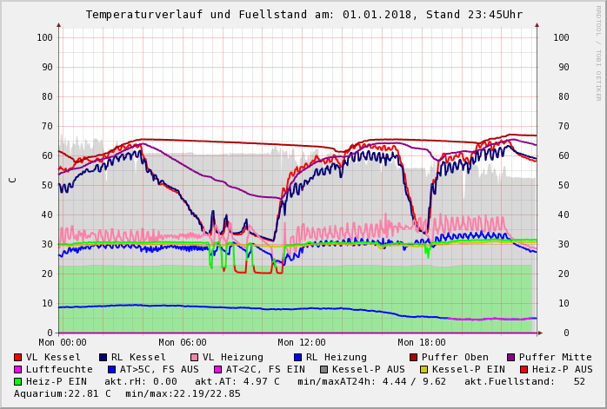Select the pink VL Heizung legend swatch
The width and height of the screenshot is (607, 409).
195,357
